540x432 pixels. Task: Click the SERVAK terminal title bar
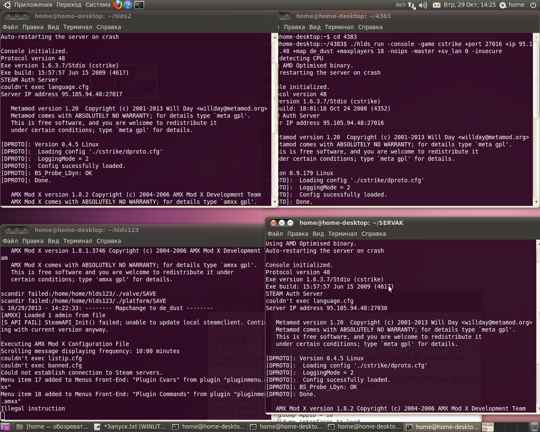coord(403,223)
